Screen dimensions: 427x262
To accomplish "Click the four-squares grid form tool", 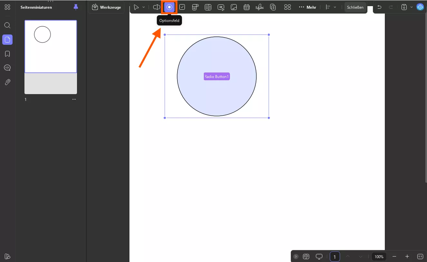I will point(288,7).
